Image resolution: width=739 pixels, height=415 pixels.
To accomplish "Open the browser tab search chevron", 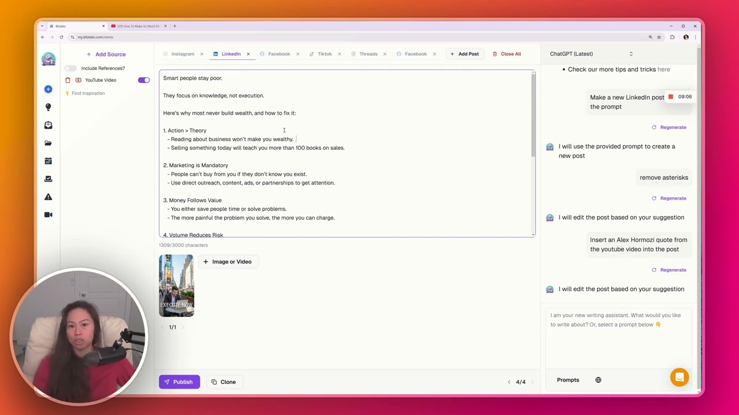I will click(42, 26).
